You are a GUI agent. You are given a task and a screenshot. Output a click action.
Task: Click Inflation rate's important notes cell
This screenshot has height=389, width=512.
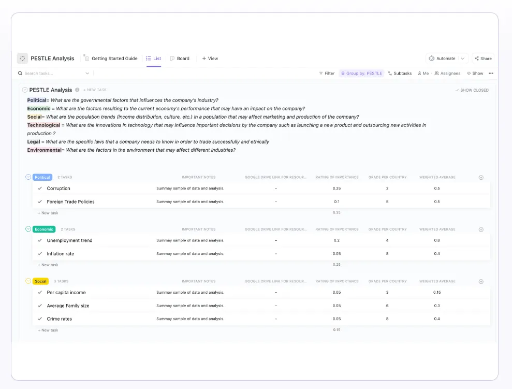pyautogui.click(x=191, y=254)
